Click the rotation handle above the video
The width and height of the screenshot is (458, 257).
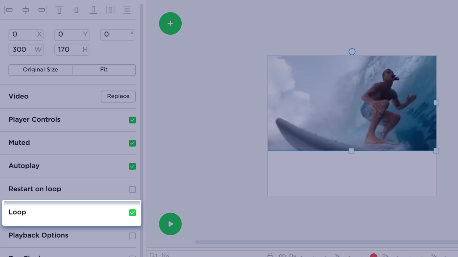(352, 52)
